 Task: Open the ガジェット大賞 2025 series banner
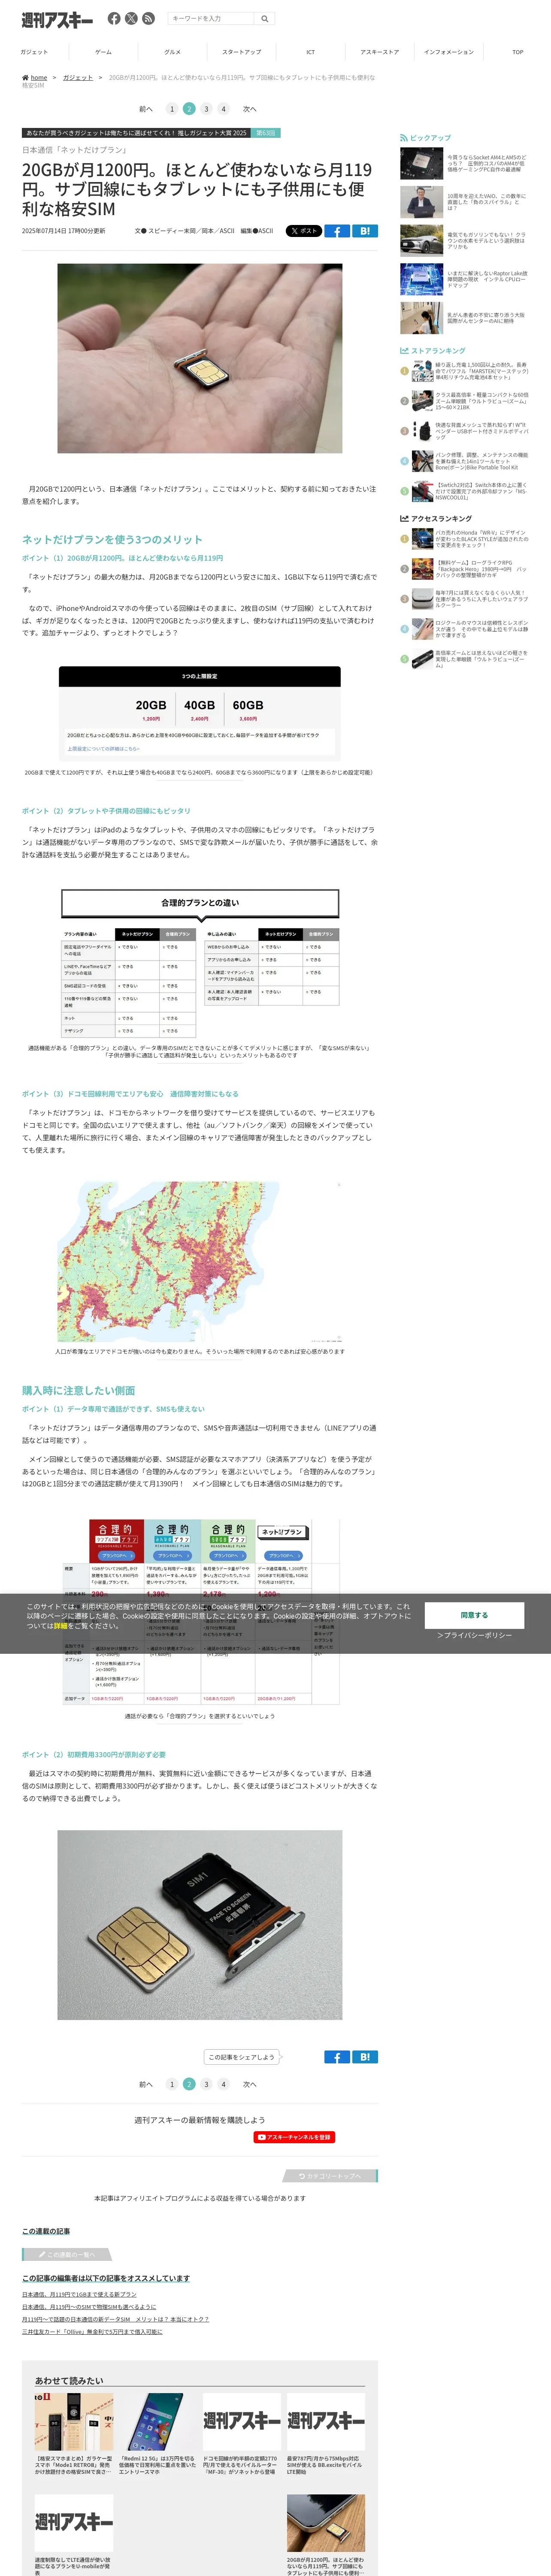[151, 133]
